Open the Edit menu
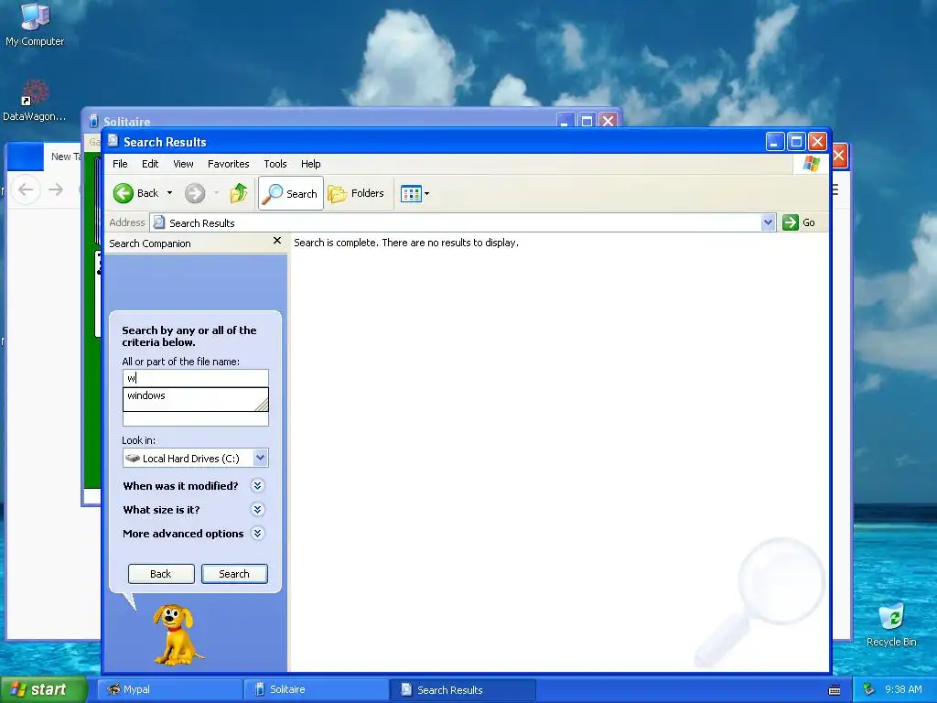Image resolution: width=937 pixels, height=703 pixels. point(150,164)
